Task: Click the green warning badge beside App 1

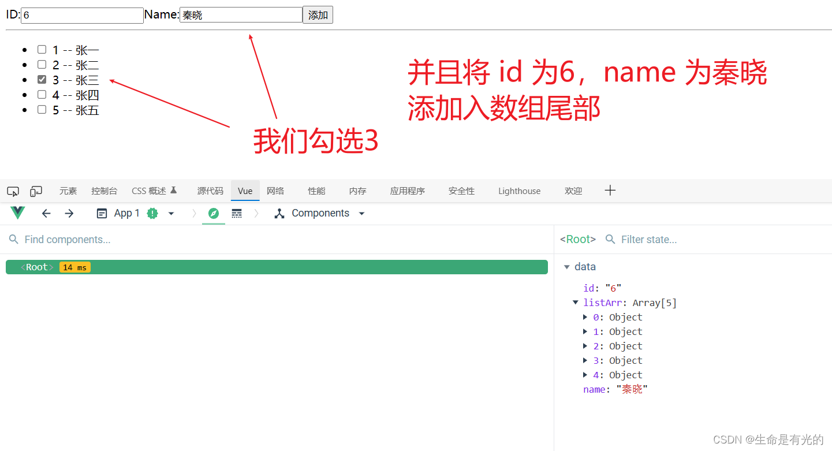Action: point(152,214)
